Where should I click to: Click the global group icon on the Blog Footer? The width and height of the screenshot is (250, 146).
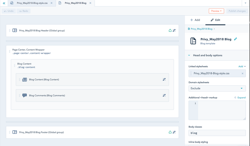point(170,132)
